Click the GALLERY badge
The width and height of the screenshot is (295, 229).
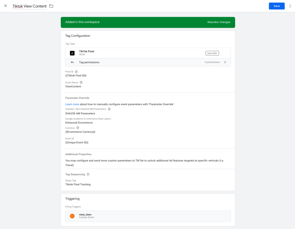(x=212, y=53)
